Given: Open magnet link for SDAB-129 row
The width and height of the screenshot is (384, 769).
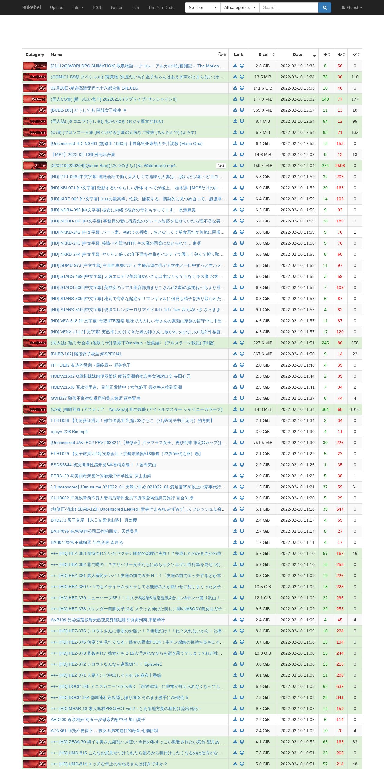Looking at the screenshot, I should pos(242,509).
